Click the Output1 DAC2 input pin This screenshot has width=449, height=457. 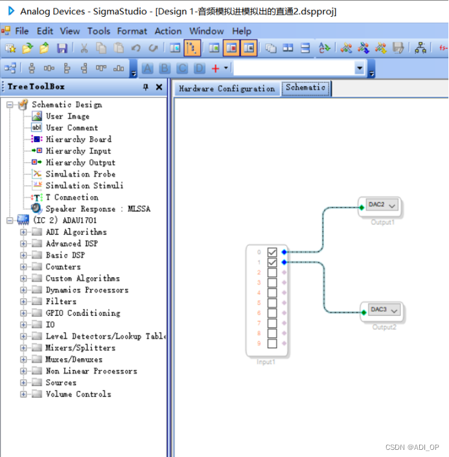click(x=362, y=207)
